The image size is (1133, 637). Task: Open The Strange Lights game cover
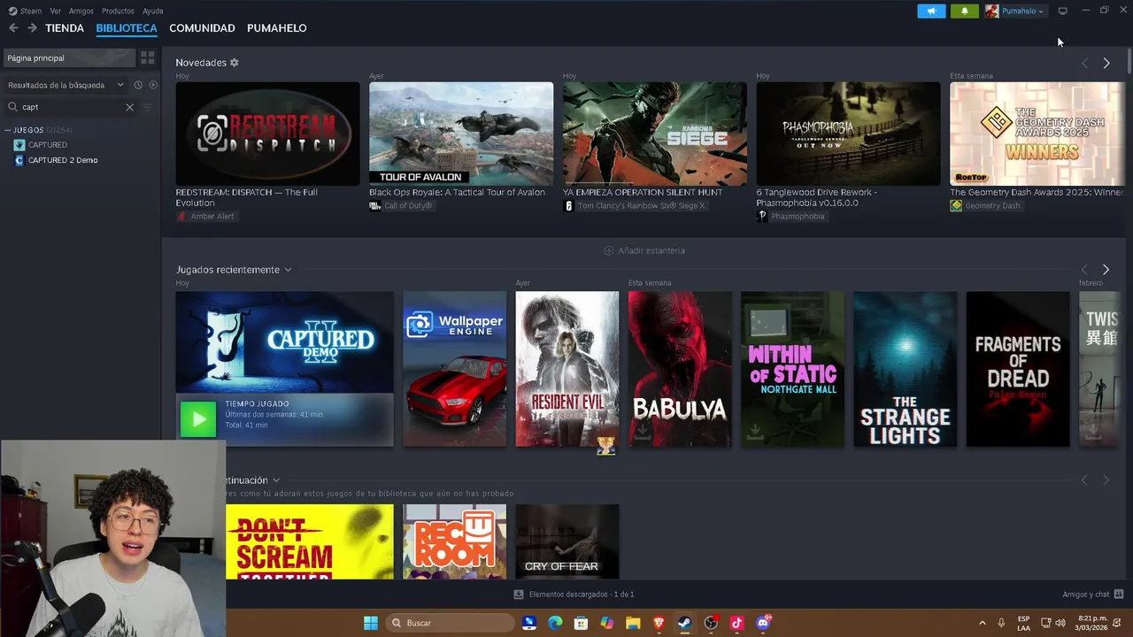905,369
